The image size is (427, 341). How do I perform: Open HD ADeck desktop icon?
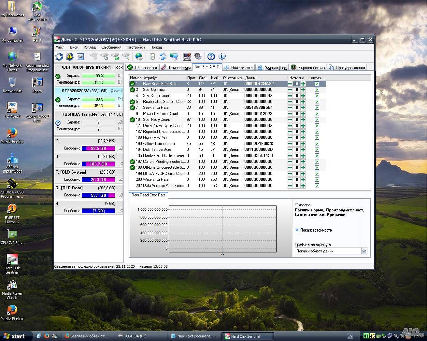point(12,110)
